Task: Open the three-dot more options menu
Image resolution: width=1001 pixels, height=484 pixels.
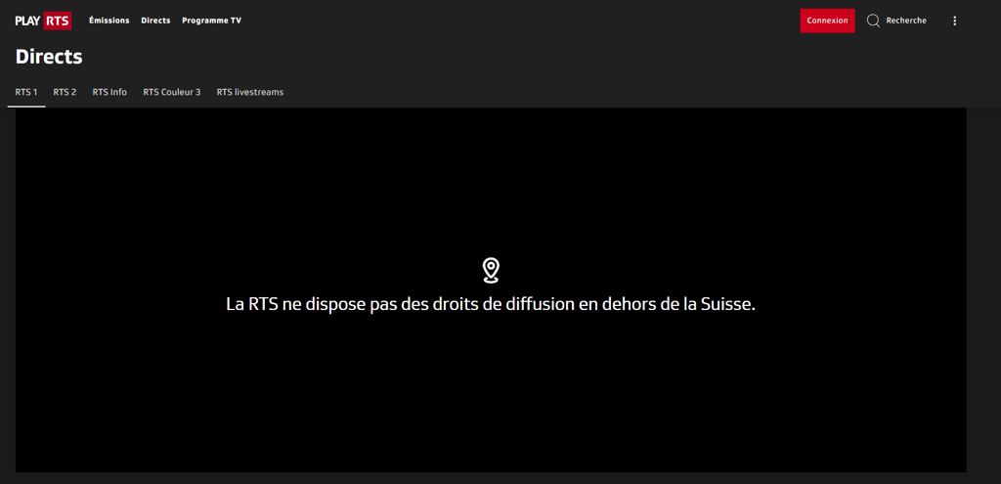Action: pos(955,21)
